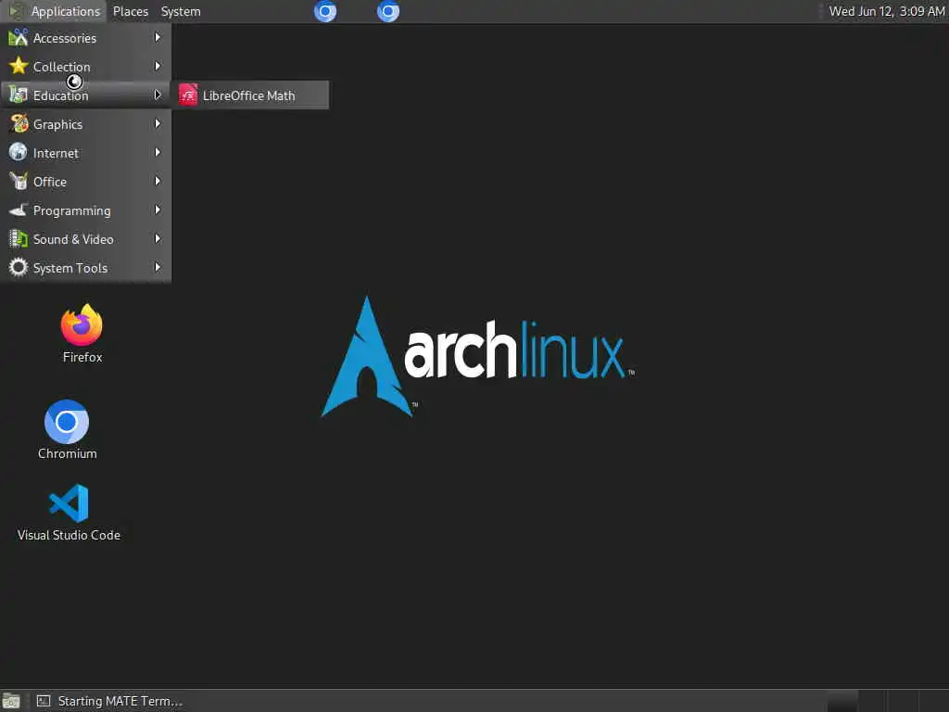The image size is (949, 712).
Task: Select the Graphics menu entry
Action: (x=86, y=123)
